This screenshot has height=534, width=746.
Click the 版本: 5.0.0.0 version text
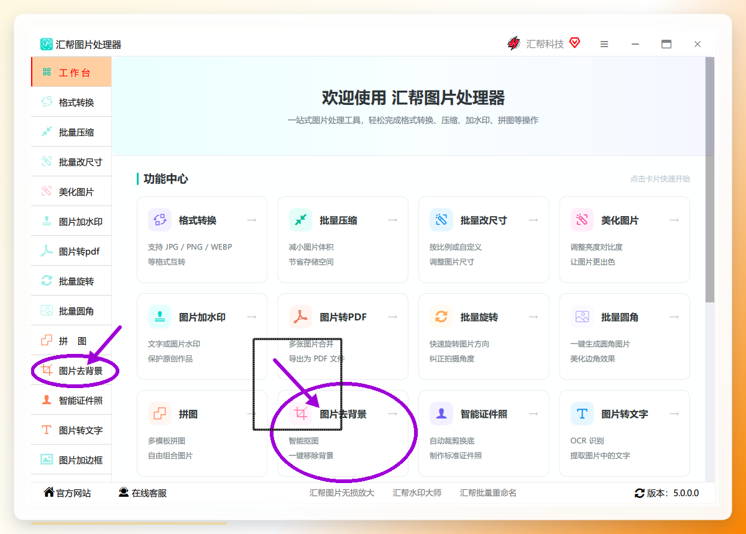point(673,493)
